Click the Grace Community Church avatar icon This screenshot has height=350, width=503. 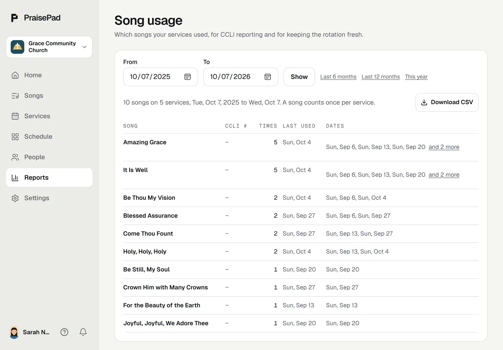click(17, 47)
